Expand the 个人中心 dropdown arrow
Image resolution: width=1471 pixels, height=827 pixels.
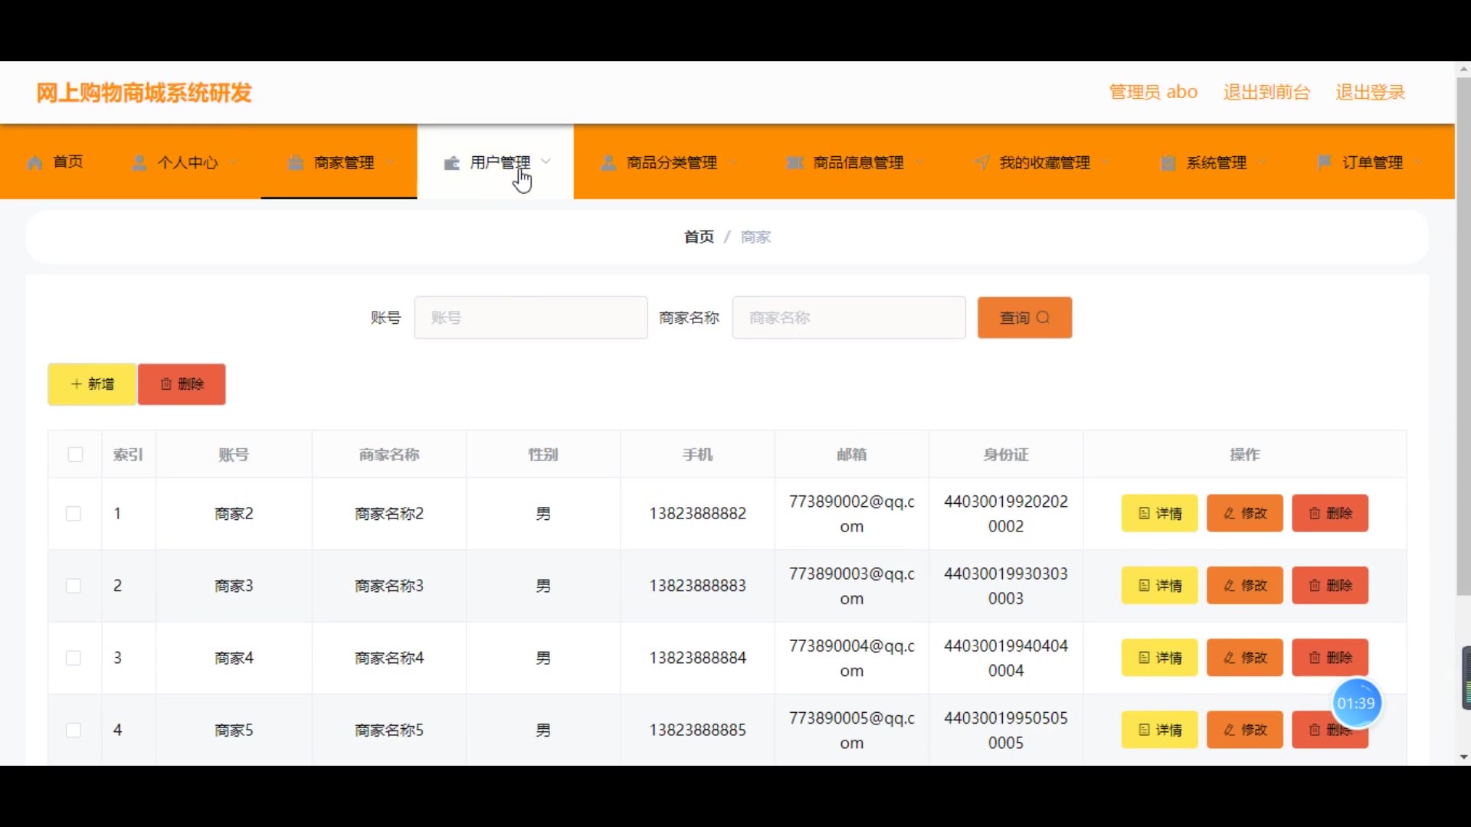click(x=234, y=162)
